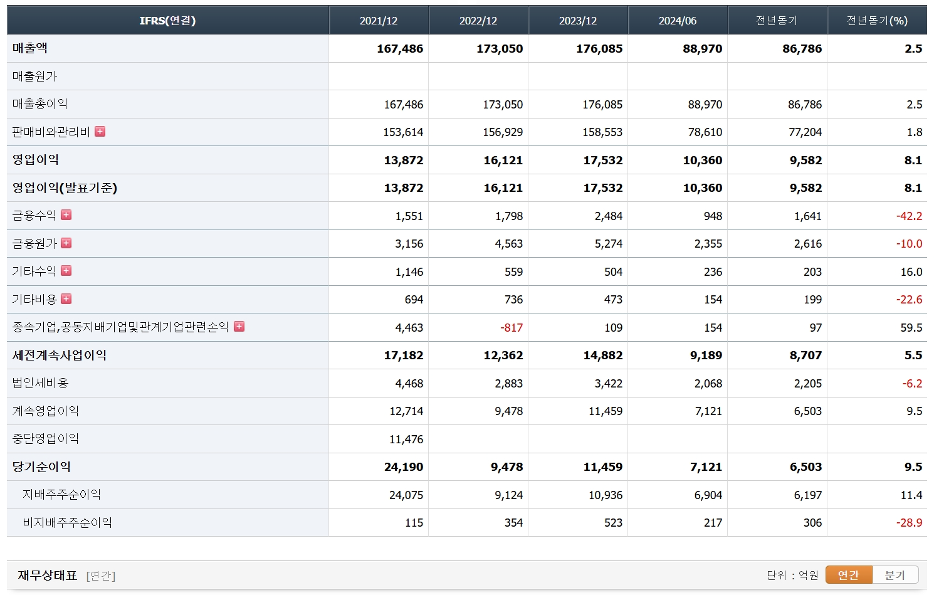Select the 판매비와관리비 row label
934x595 pixels.
tap(51, 132)
